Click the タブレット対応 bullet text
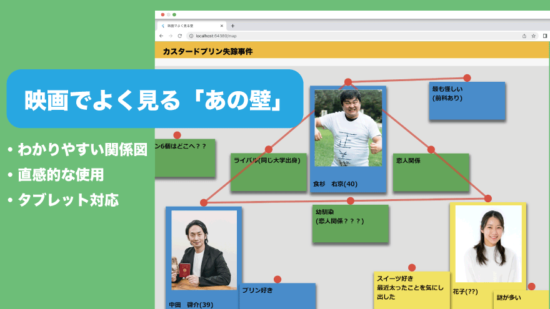This screenshot has height=309, width=550. 68,200
